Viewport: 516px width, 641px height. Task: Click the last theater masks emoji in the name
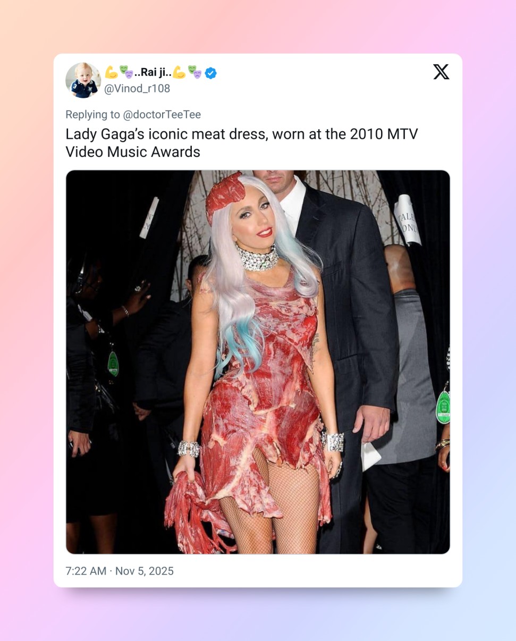(x=195, y=73)
